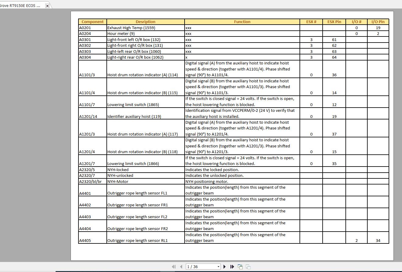Viewport: 402px width, 272px height.
Task: Close the Grove RT9150E ECOS tab
Action: click(47, 6)
